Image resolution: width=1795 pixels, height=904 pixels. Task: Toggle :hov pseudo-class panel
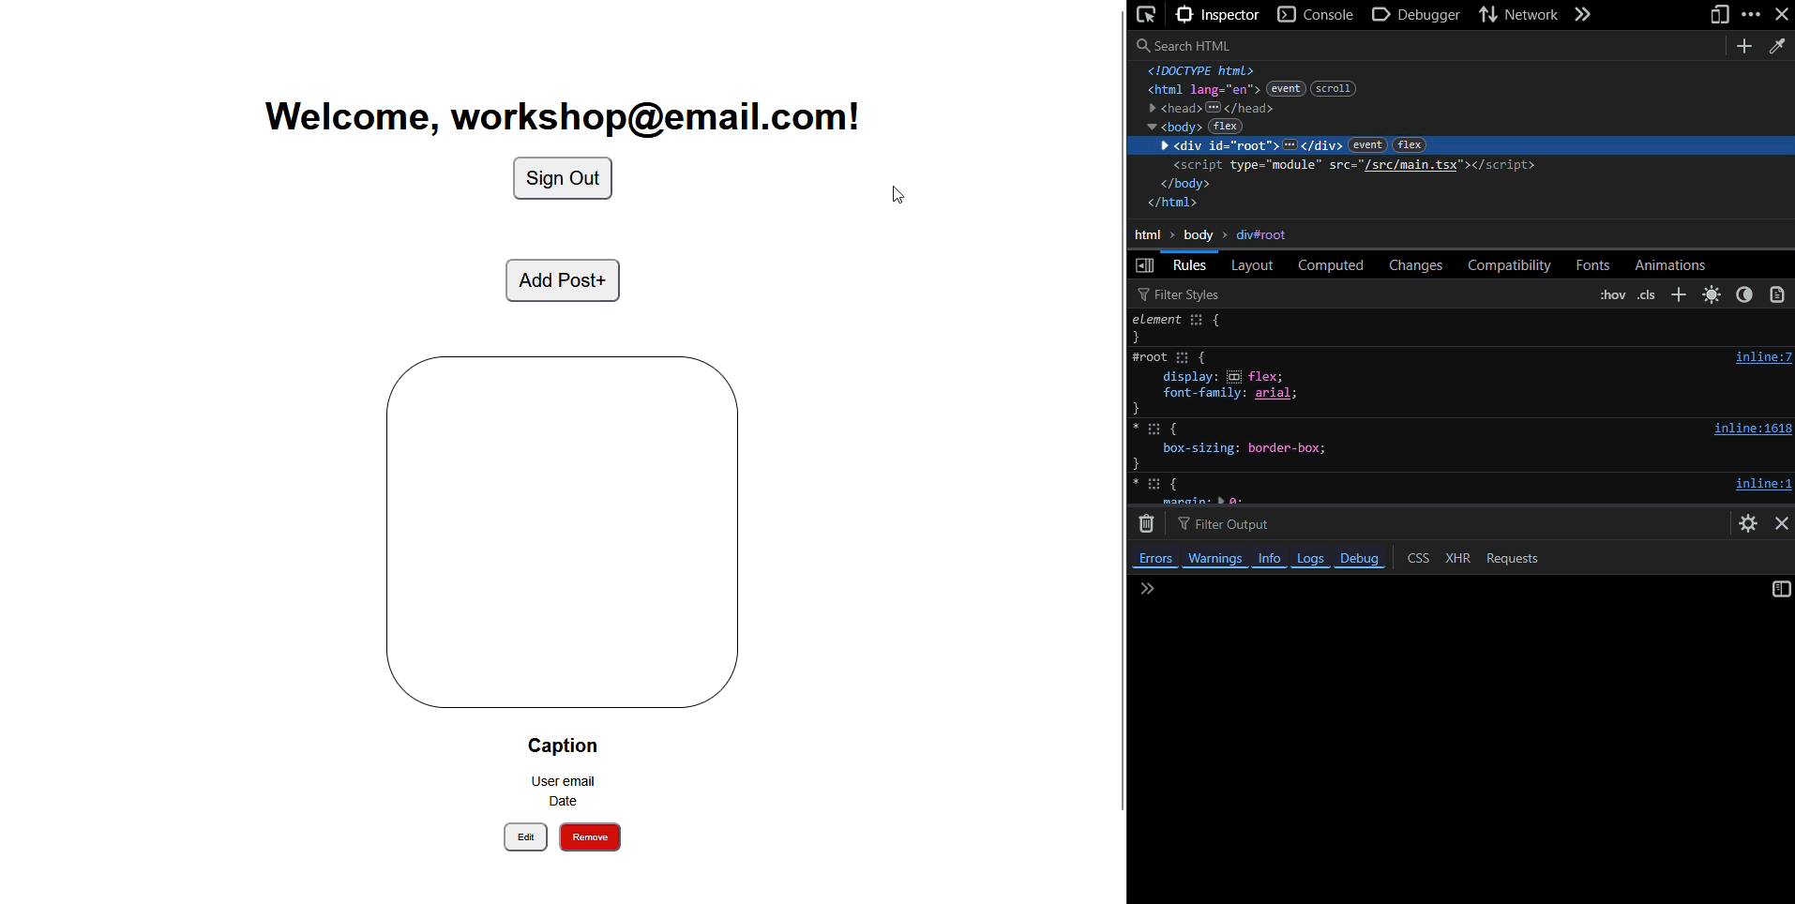1613,294
